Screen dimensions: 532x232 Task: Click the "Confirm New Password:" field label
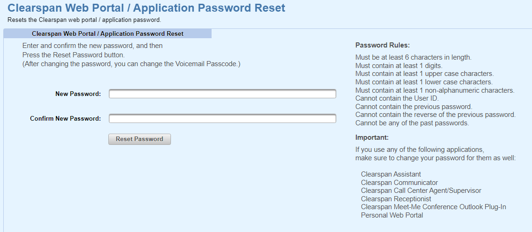coord(65,119)
